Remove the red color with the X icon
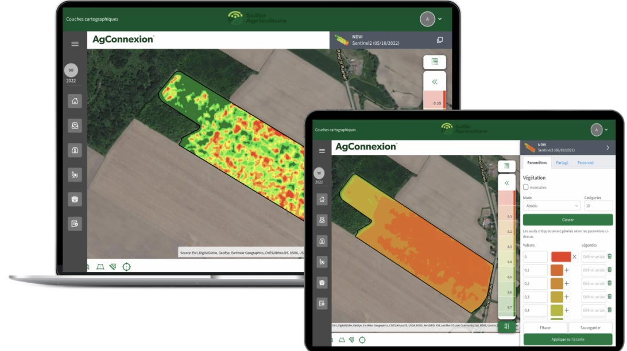Screen dimensions: 627x351 (574, 257)
